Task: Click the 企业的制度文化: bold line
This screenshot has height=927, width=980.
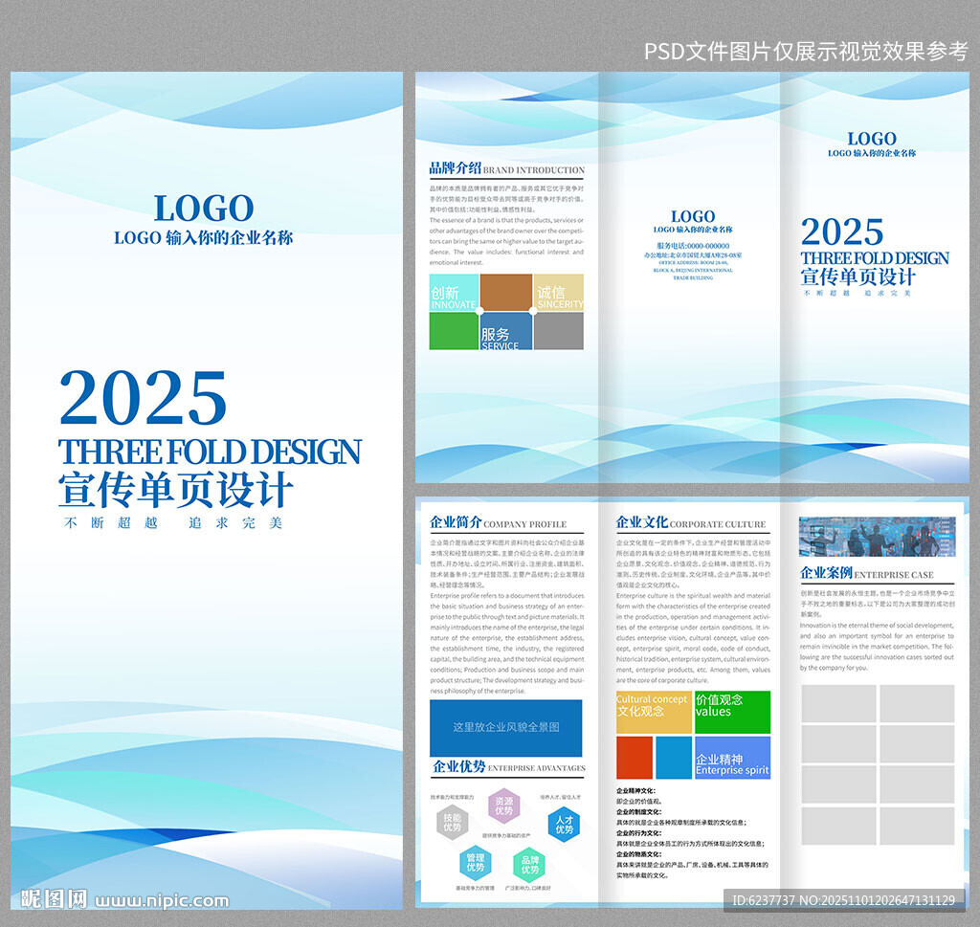Action: (638, 812)
